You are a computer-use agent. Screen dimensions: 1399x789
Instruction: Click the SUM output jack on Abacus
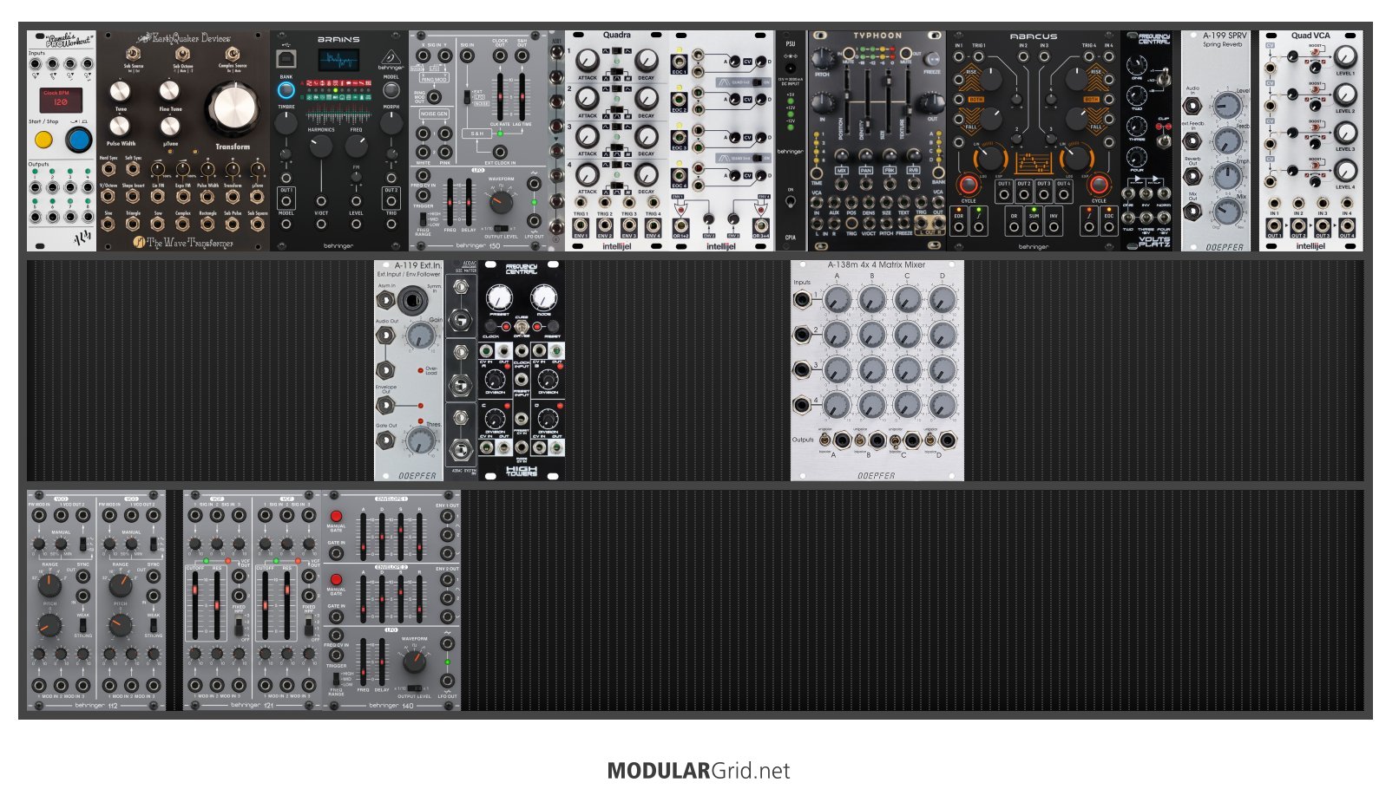coord(1034,227)
